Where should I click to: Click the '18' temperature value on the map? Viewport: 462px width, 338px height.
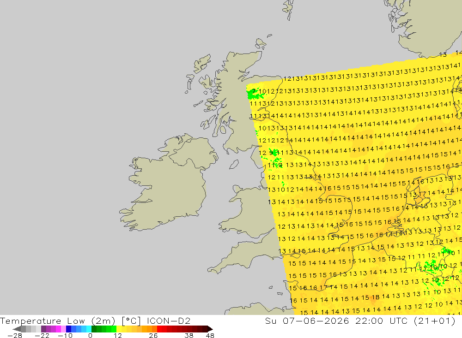tap(375, 297)
